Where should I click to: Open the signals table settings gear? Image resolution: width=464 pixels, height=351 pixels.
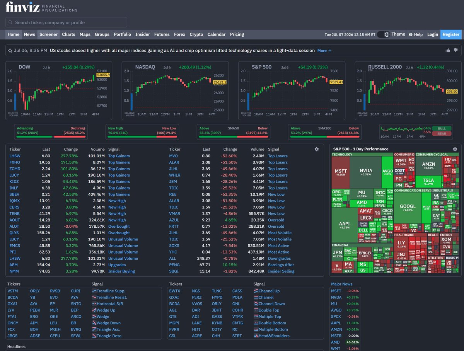[317, 149]
